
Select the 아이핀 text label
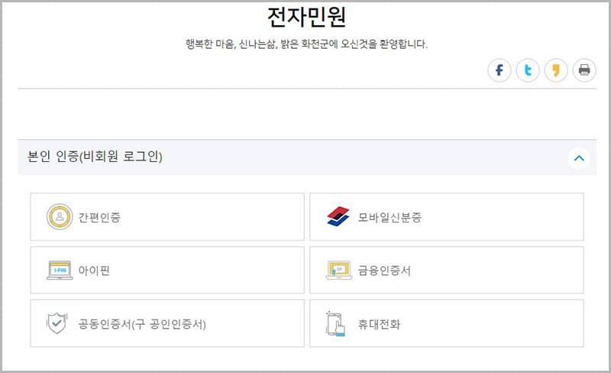(x=94, y=270)
